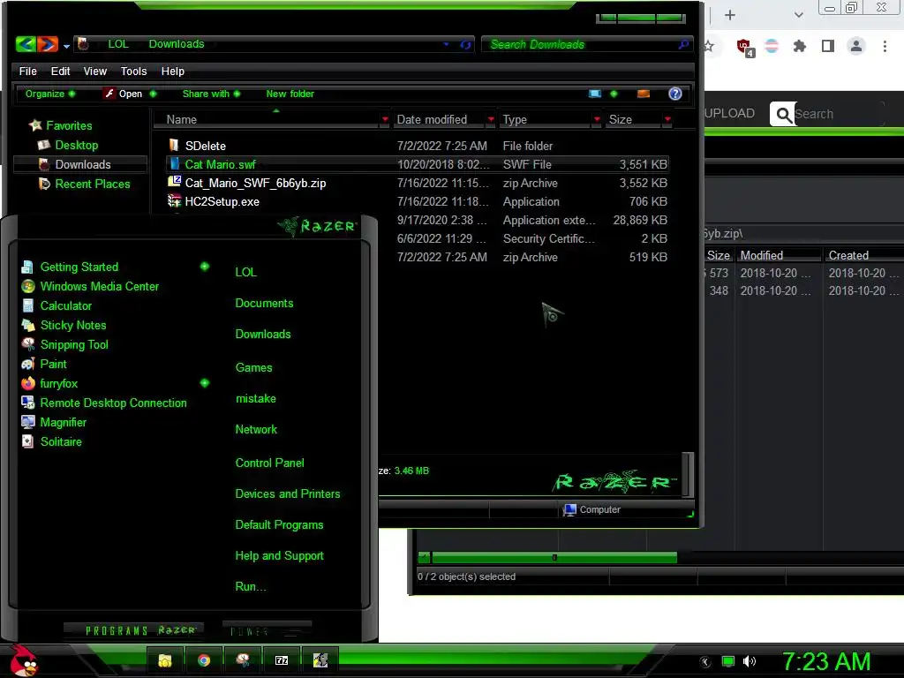Viewport: 904px width, 678px height.
Task: Go forward with the orange arrow
Action: [48, 44]
